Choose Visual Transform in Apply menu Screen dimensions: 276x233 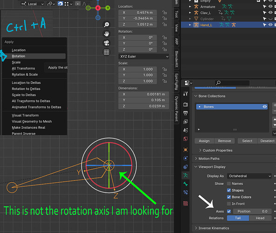[x=34, y=116]
